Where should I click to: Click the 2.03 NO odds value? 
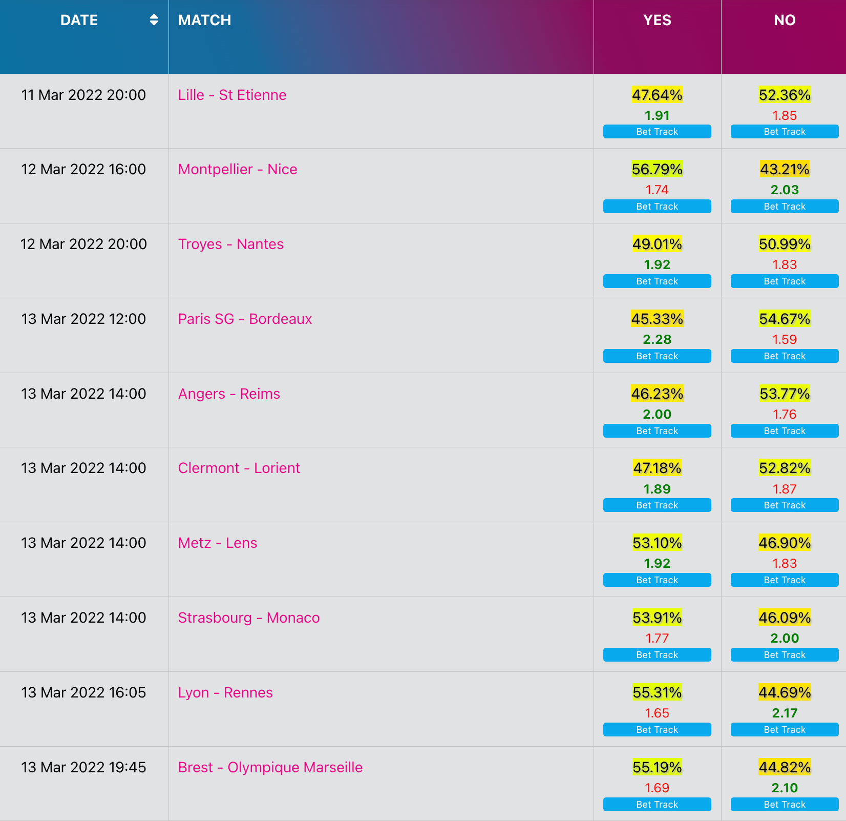(x=785, y=190)
